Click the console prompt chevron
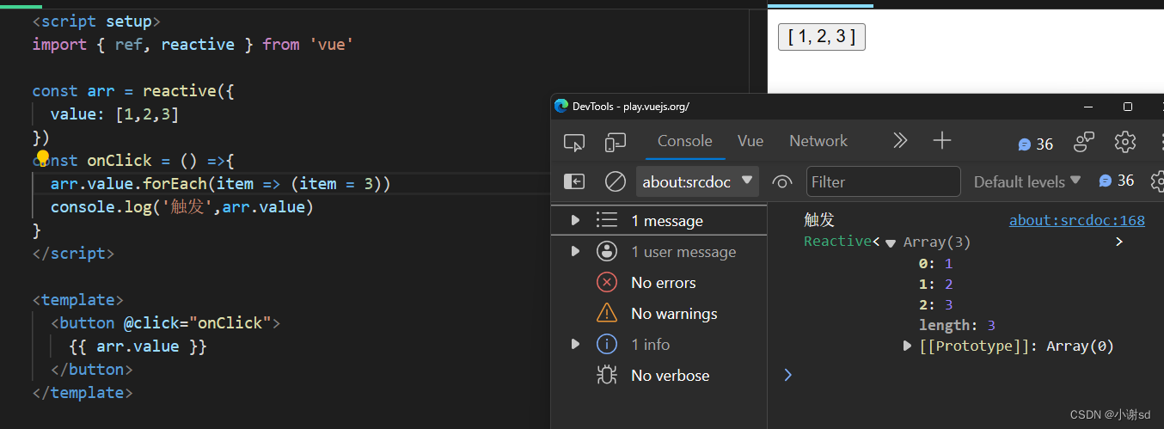This screenshot has width=1164, height=429. coord(788,374)
